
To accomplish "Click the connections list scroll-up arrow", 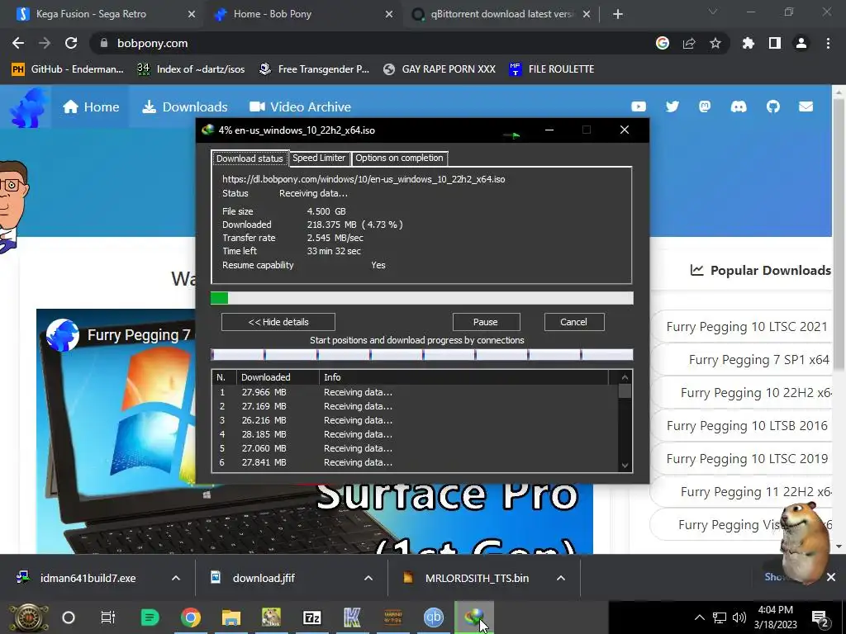I will pos(625,377).
